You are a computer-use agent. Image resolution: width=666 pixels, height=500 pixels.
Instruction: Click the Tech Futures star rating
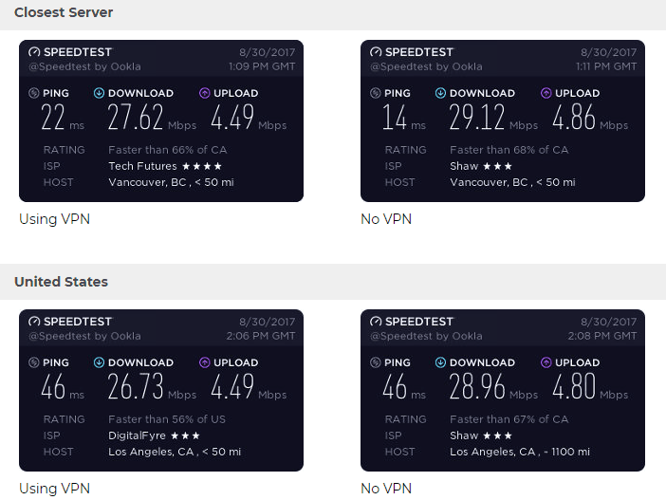[x=202, y=166]
